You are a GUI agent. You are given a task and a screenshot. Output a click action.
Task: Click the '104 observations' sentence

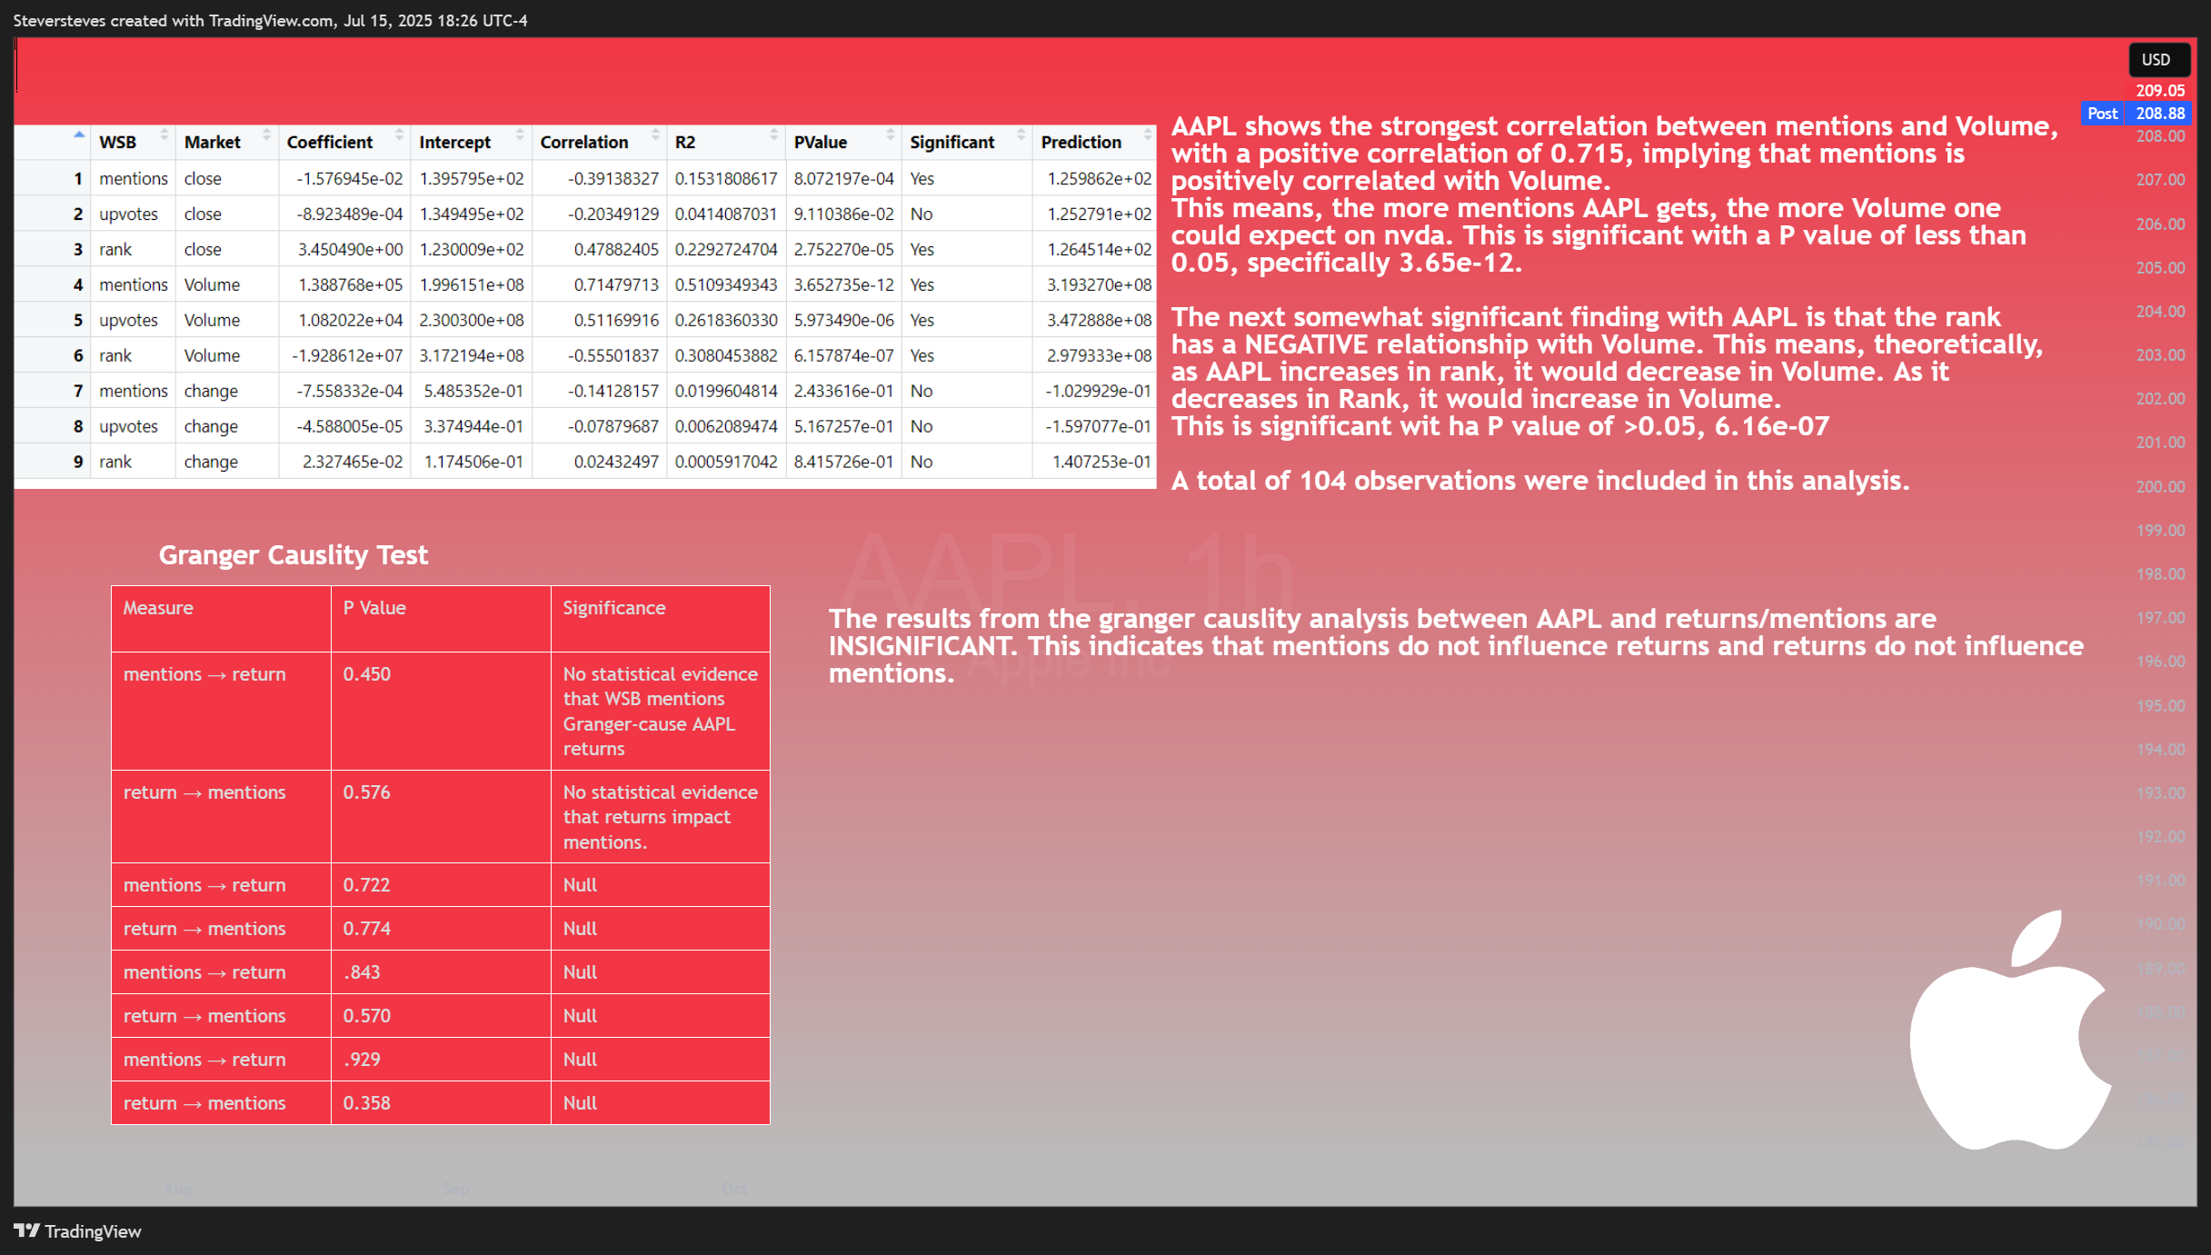click(1540, 481)
